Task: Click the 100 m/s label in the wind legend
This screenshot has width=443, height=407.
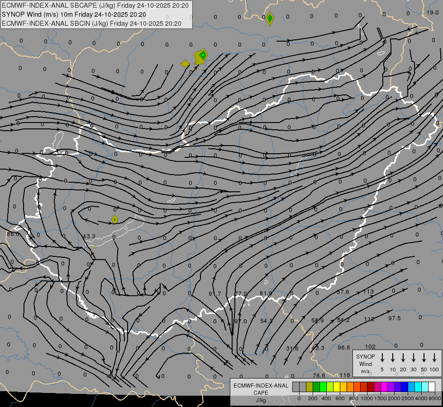Action: pos(434,369)
